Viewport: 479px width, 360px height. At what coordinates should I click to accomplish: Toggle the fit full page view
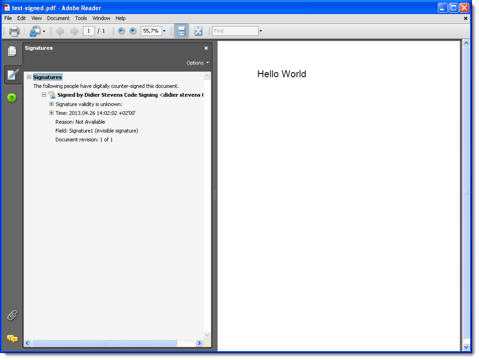(x=198, y=31)
